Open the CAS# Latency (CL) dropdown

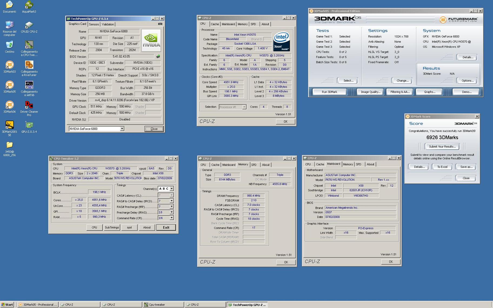tap(171, 195)
